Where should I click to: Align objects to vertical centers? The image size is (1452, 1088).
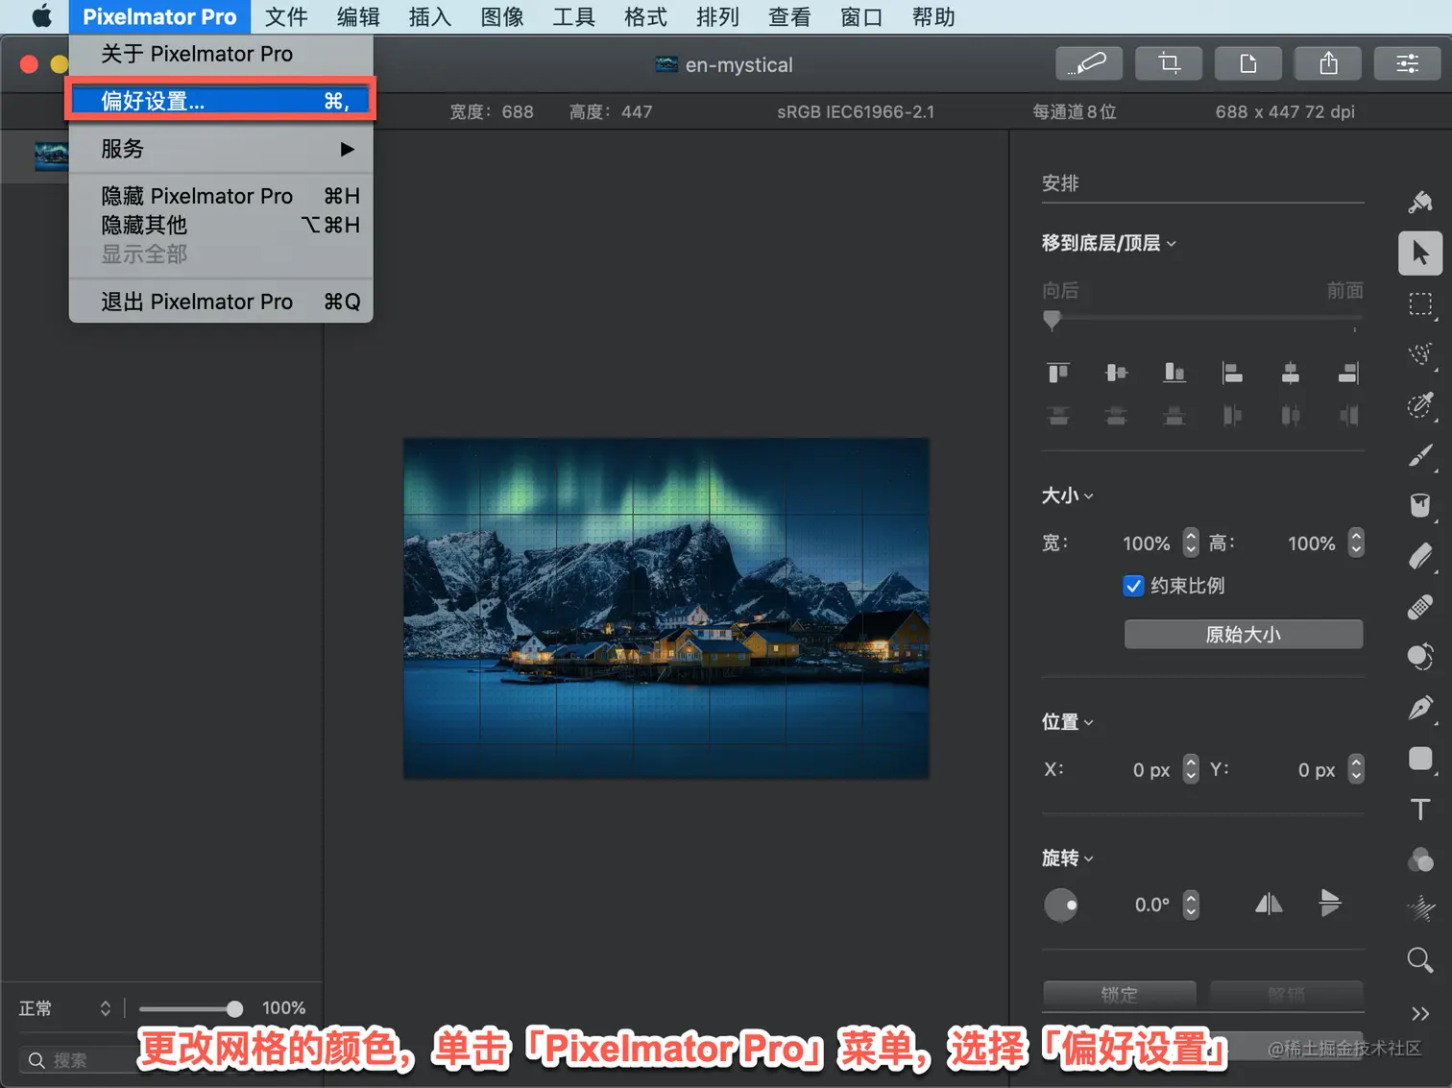click(x=1116, y=373)
